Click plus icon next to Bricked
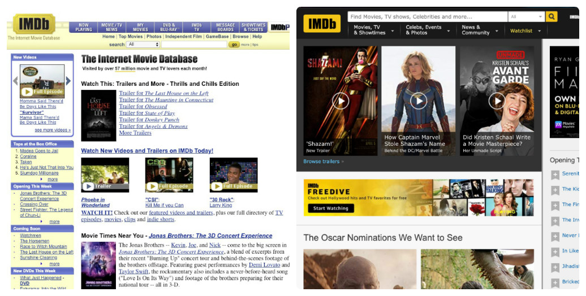The width and height of the screenshot is (586, 296). coord(555,282)
